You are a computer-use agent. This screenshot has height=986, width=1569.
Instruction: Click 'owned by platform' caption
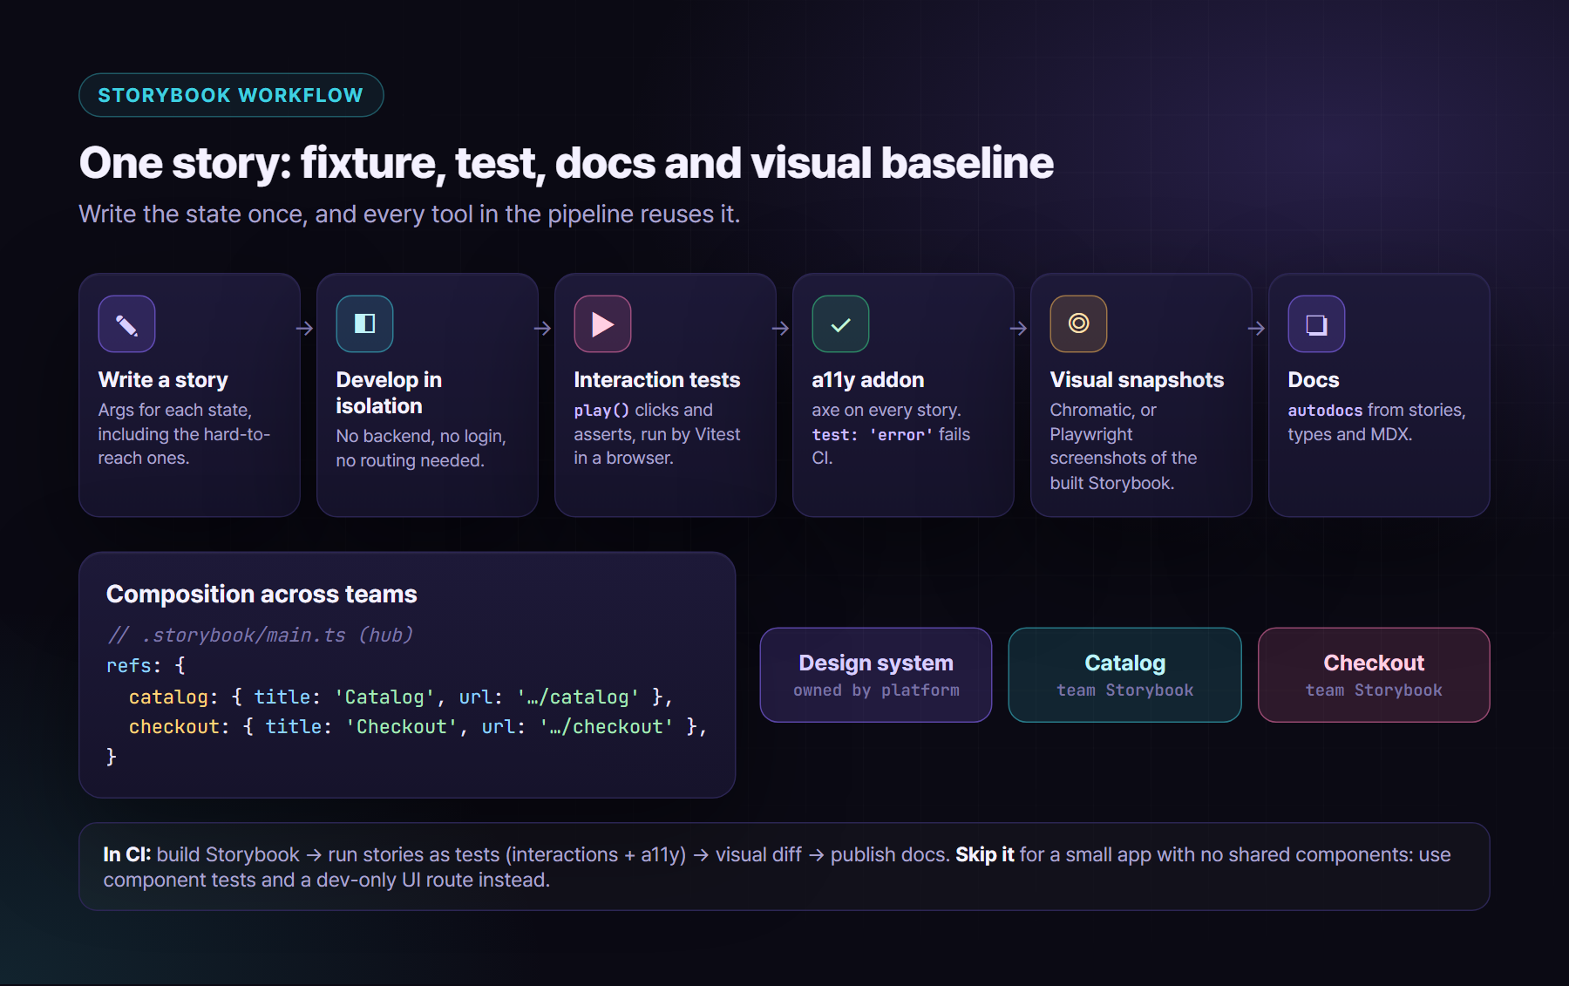[876, 690]
